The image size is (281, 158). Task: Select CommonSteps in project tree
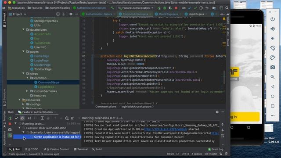pos(48,83)
